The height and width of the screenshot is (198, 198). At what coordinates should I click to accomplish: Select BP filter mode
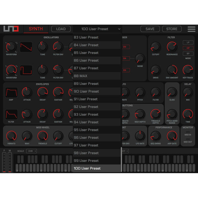(x=188, y=54)
